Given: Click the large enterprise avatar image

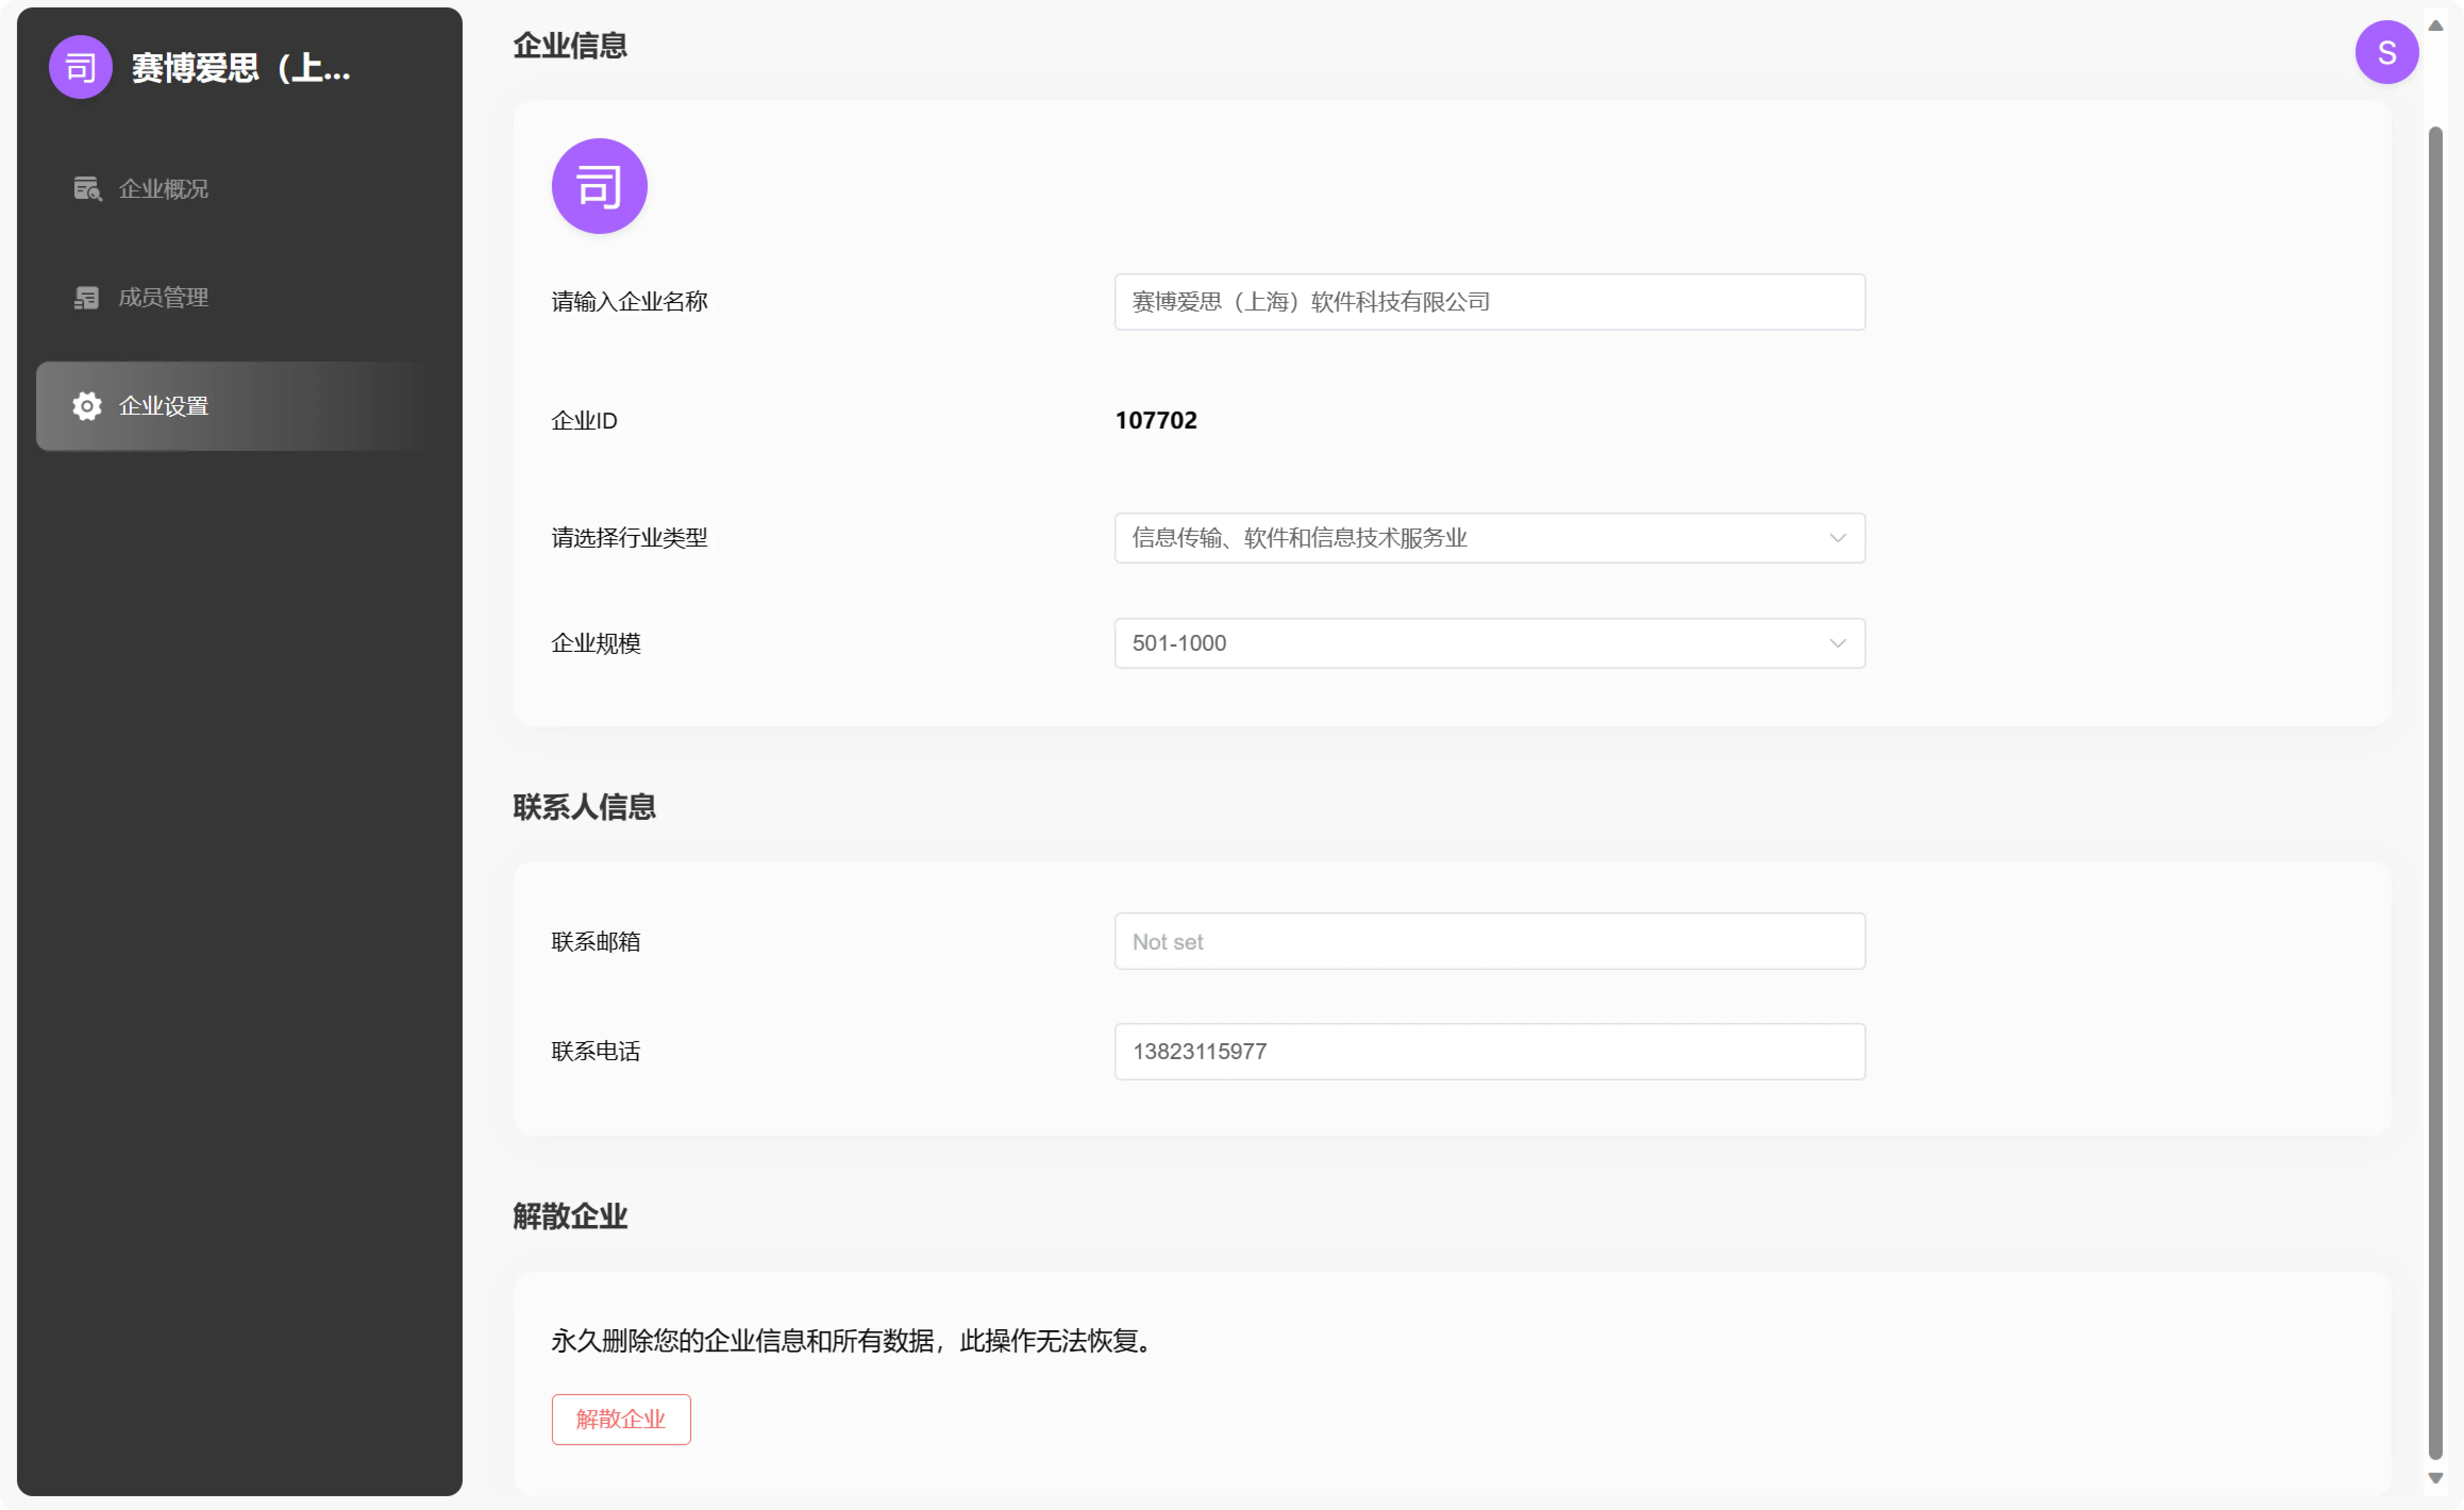Looking at the screenshot, I should pyautogui.click(x=599, y=186).
